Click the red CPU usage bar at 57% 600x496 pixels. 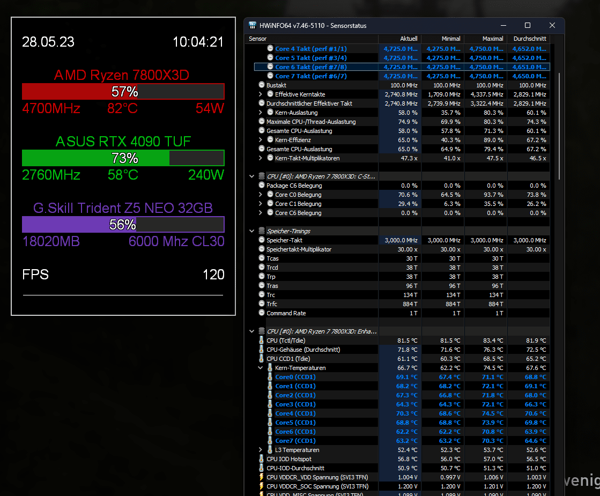pyautogui.click(x=123, y=92)
